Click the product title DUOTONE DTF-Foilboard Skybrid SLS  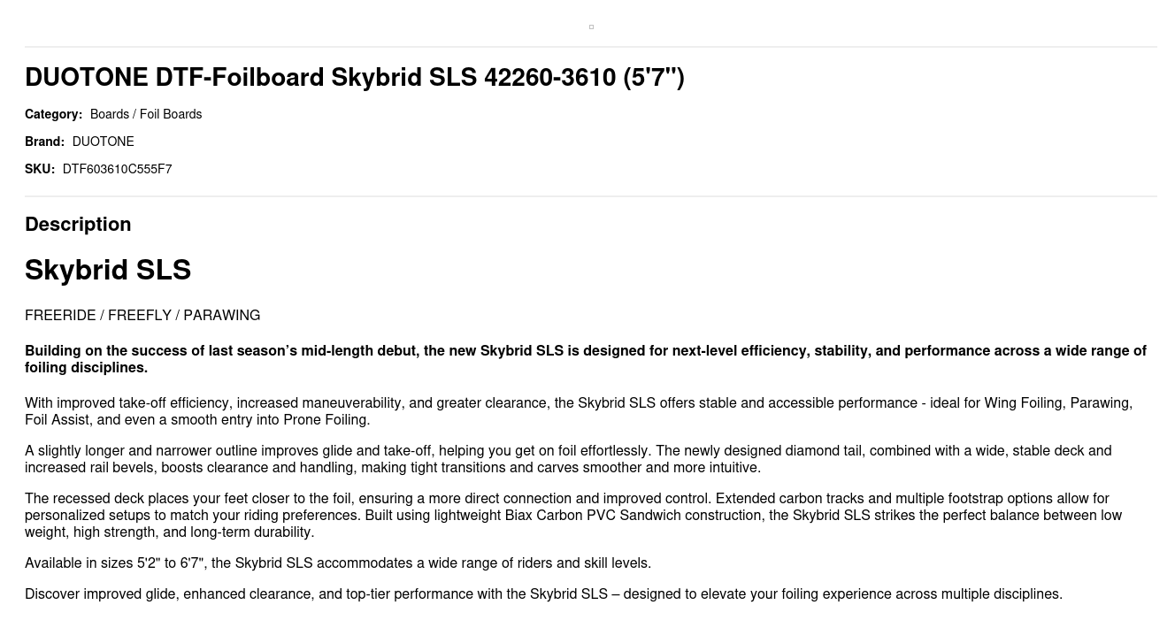coord(320,78)
